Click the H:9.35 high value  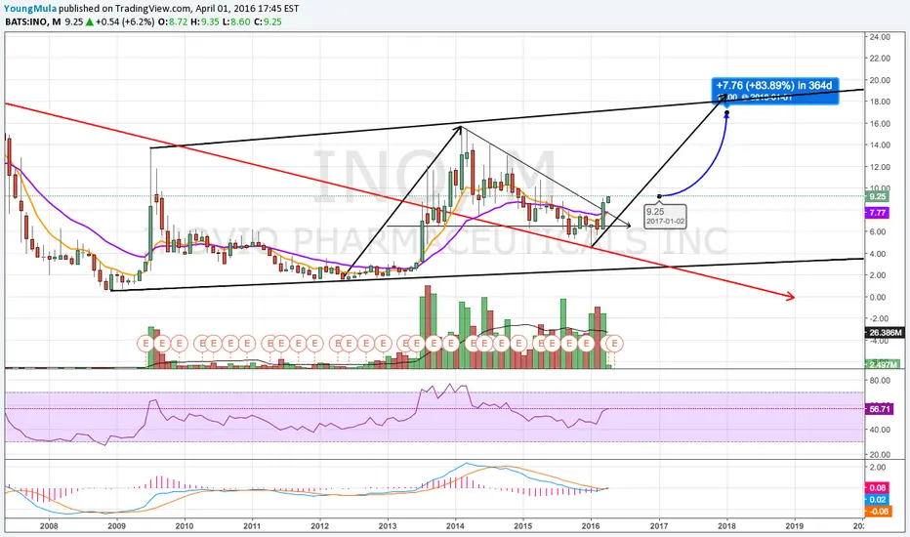click(205, 22)
